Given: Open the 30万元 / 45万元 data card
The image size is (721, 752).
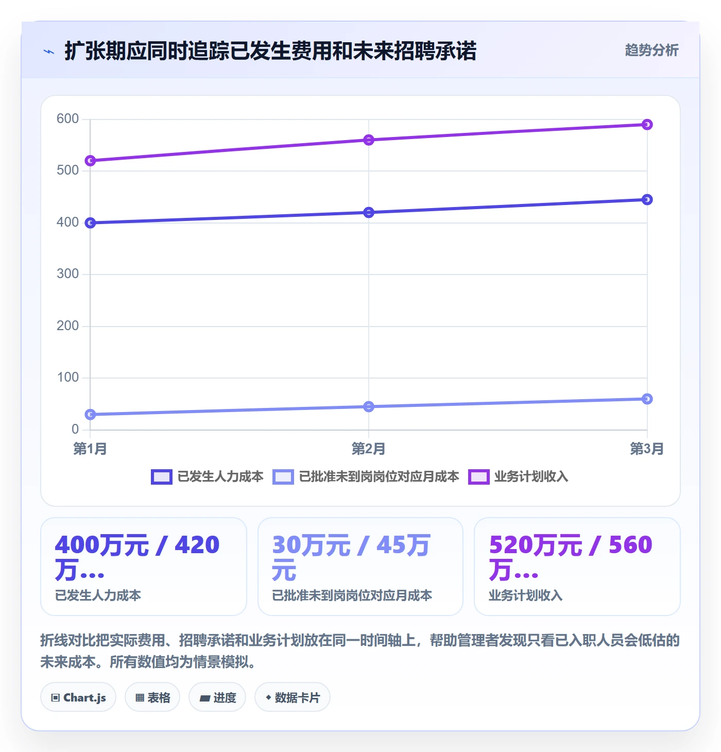Looking at the screenshot, I should pyautogui.click(x=360, y=567).
